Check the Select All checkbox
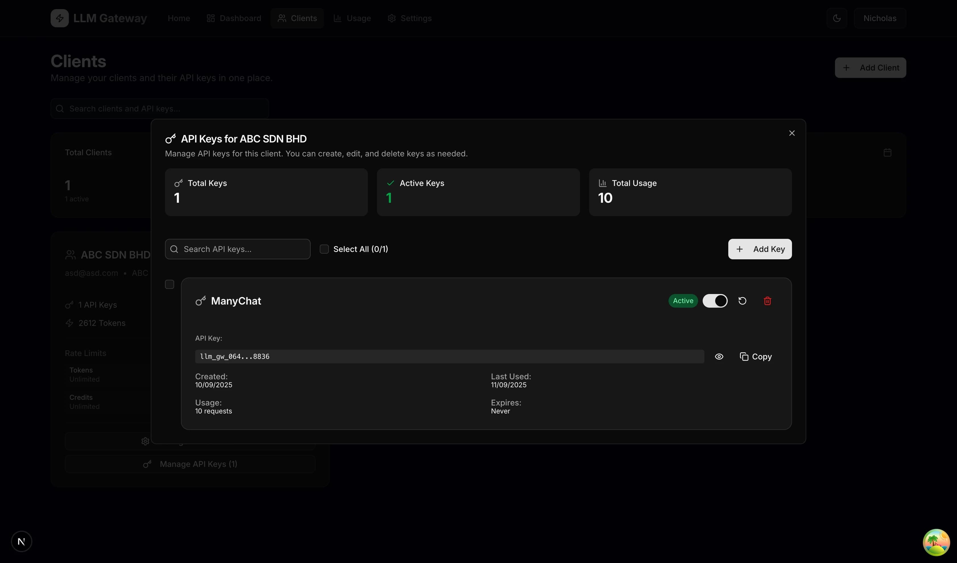The image size is (957, 563). click(324, 249)
